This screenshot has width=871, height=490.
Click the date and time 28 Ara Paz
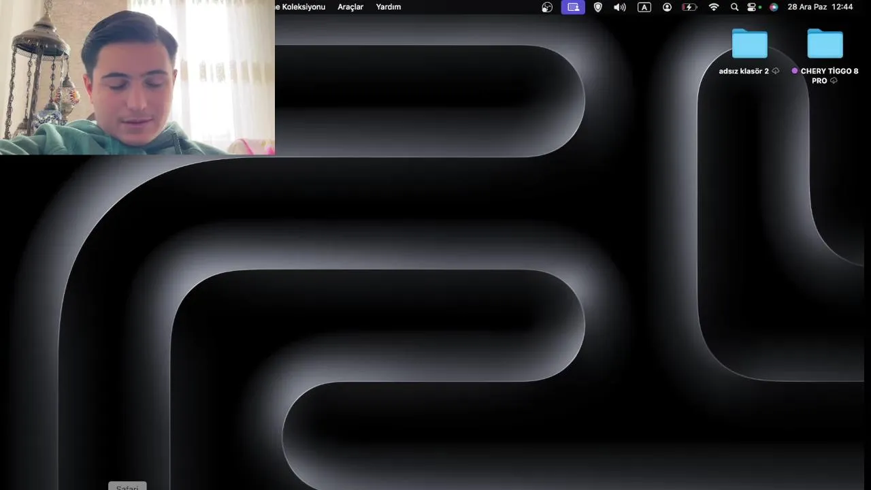point(820,7)
